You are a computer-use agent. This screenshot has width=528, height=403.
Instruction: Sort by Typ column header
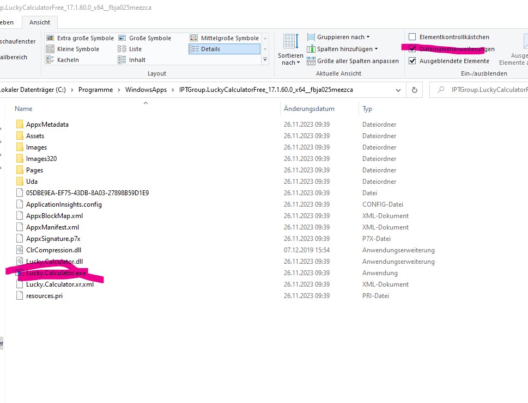(367, 109)
